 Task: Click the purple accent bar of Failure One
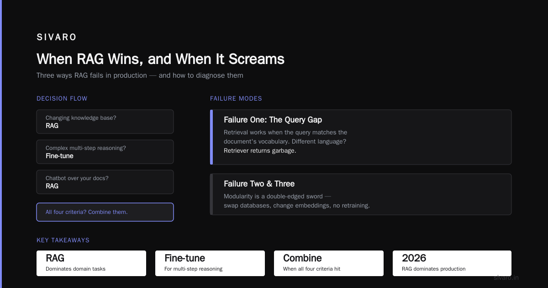coord(211,137)
